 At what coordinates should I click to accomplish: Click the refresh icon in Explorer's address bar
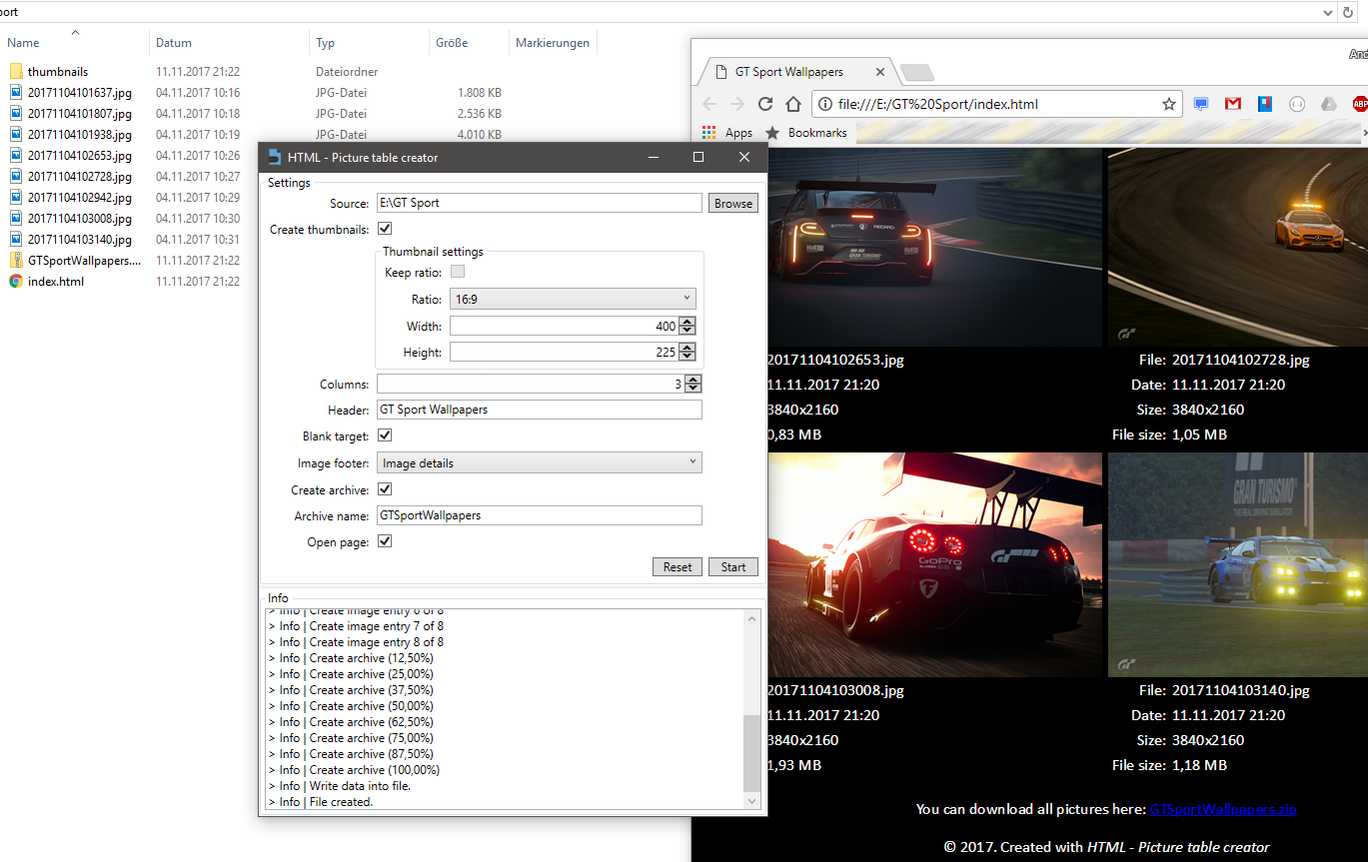[1349, 12]
